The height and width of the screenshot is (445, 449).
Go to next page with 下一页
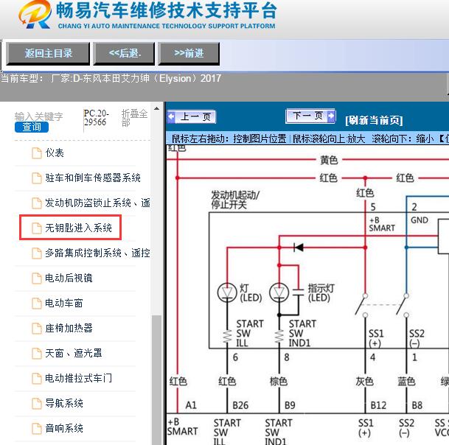pyautogui.click(x=310, y=116)
